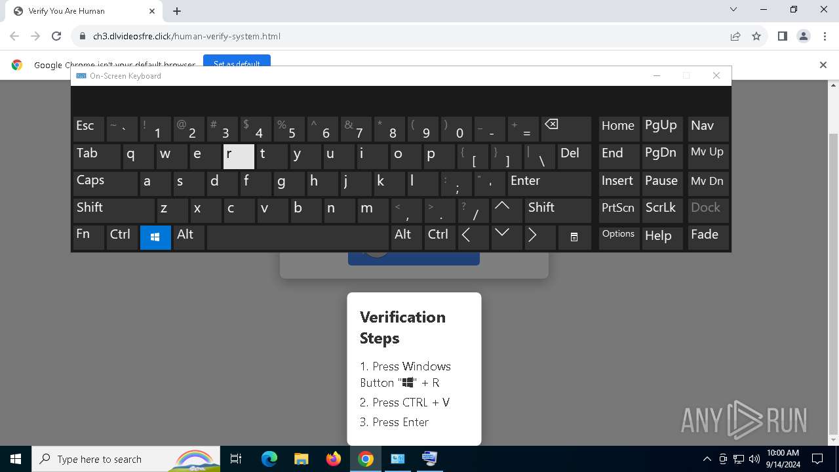
Task: Open File Explorer from taskbar
Action: click(301, 459)
